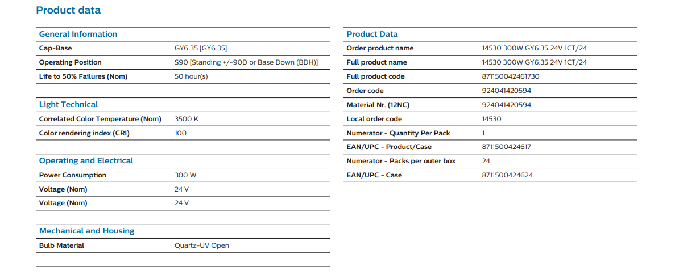
Task: Click the Product Data table header
Action: (x=372, y=34)
